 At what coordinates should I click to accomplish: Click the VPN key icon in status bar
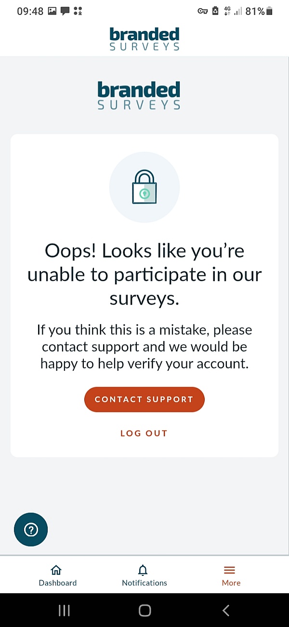tap(202, 11)
